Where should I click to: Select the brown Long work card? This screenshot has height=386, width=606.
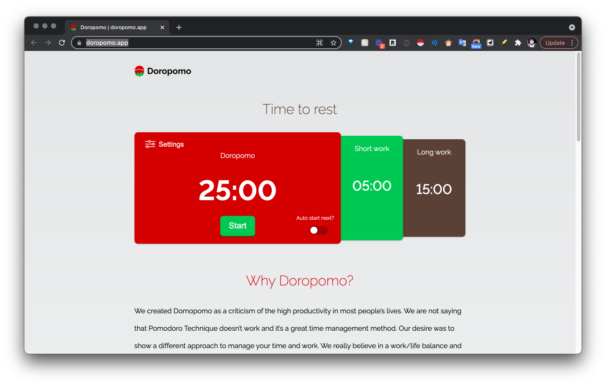[434, 188]
